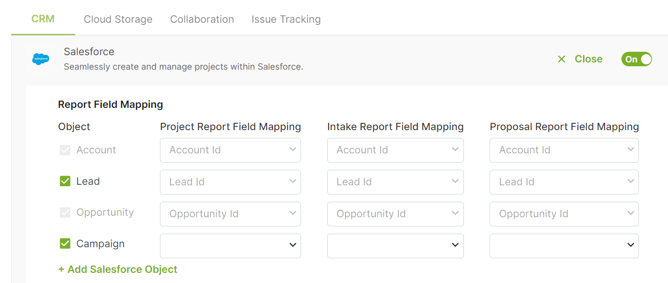Click Project Report Field Mapping column header

(231, 127)
